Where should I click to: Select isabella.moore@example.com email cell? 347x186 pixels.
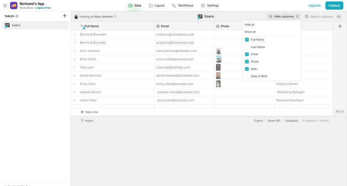point(184,92)
